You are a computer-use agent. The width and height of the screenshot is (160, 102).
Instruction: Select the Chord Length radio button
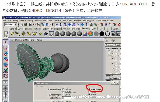89,89
